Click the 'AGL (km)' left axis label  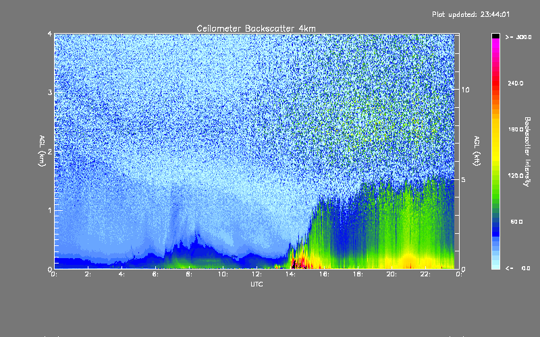[x=42, y=151]
